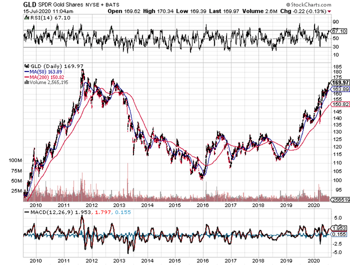Click the 163.89 MA(50) price tag

tap(340, 89)
